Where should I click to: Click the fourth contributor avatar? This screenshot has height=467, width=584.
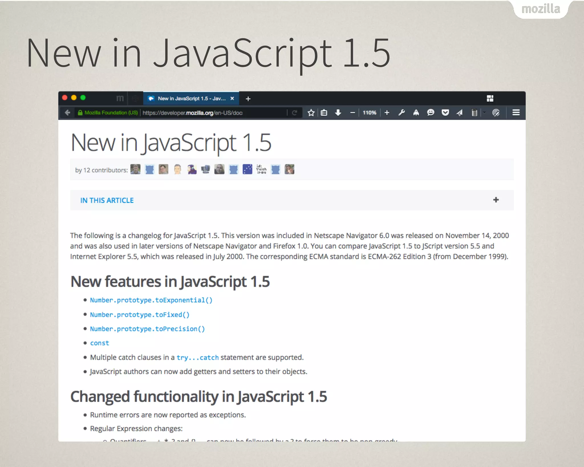click(x=177, y=169)
